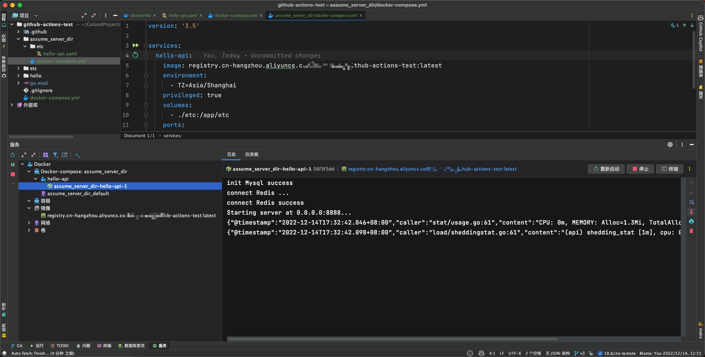Screen dimensions: 705x357
Task: Open the Group By grid icon in Services
Action: (46, 155)
